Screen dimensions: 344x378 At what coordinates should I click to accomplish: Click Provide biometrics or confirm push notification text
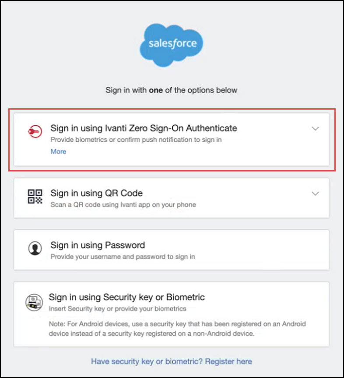tap(136, 139)
